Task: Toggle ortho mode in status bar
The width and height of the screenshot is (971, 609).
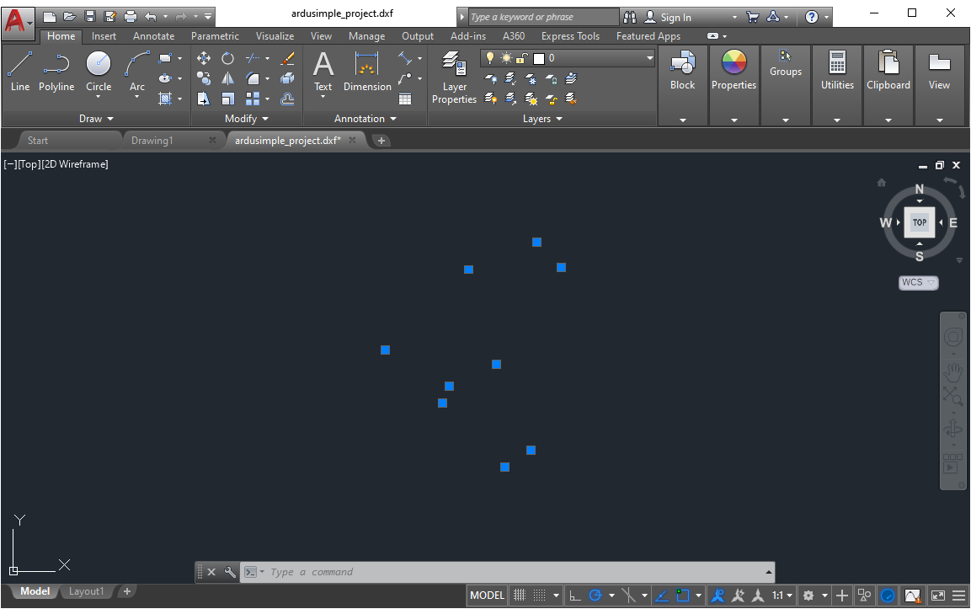Action: [575, 596]
